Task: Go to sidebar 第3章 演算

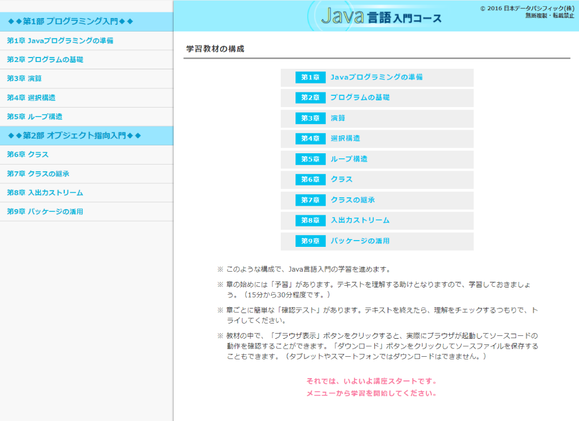Action: point(86,78)
